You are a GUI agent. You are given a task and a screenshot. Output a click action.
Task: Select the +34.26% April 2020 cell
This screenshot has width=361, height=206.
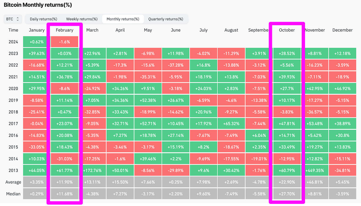[120, 89]
